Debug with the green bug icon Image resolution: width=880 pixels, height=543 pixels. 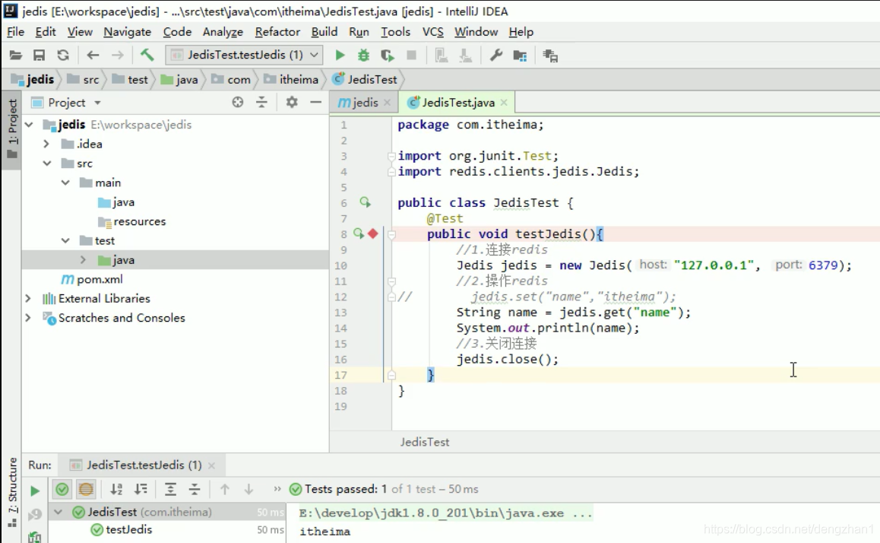click(x=364, y=55)
